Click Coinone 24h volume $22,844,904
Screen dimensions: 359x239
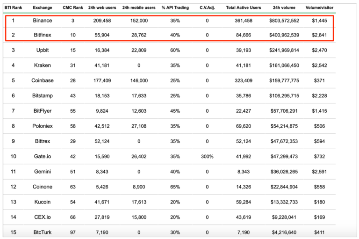284,187
